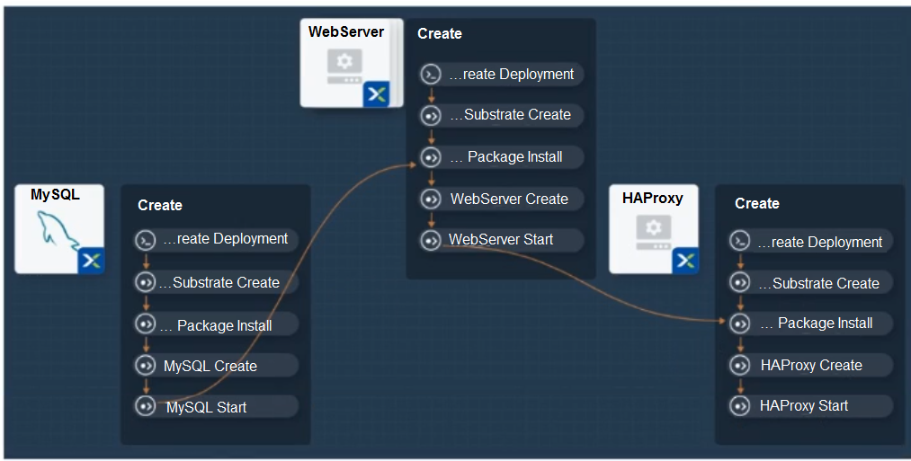Click the Nutanix badge on HAProxy tile

(685, 261)
